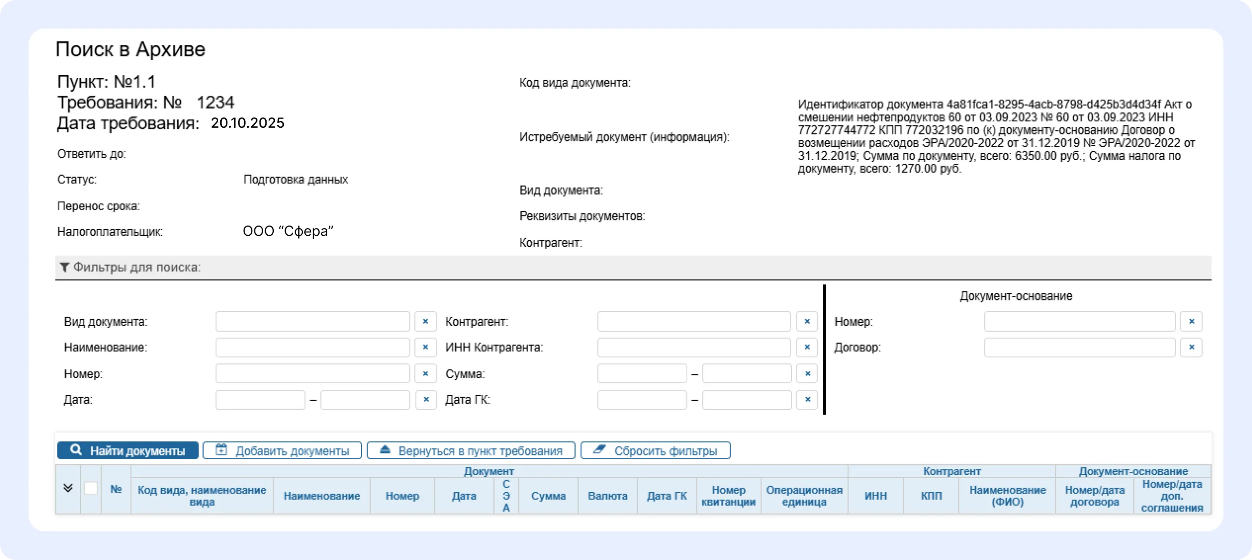Clear the Контрагент filter with X icon
1252x560 pixels.
[807, 321]
